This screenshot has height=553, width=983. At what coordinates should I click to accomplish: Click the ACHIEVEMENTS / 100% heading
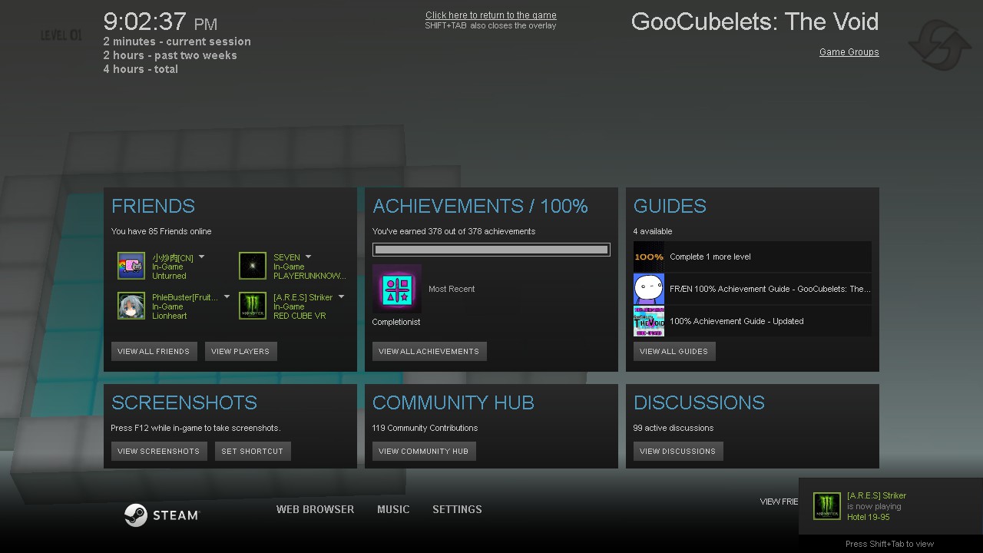coord(480,206)
